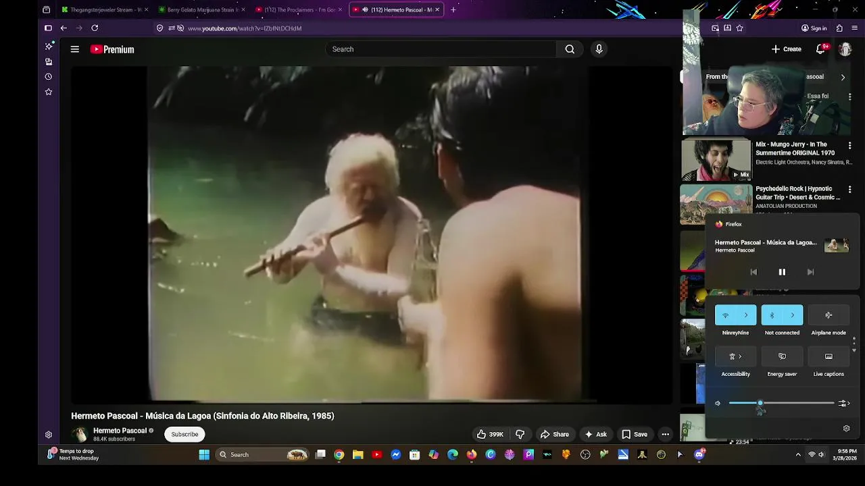Viewport: 865px width, 486px height.
Task: Open Discord from the taskbar
Action: click(699, 455)
